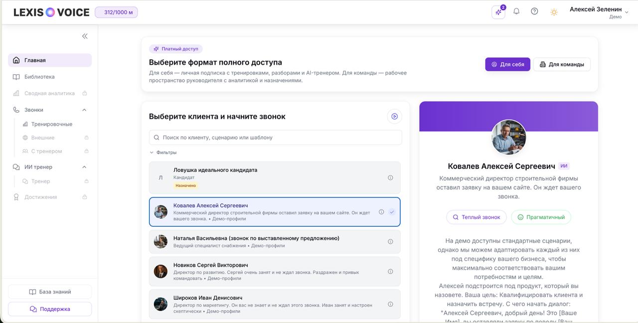The width and height of the screenshot is (638, 323).
Task: Click the lock icon next to С тренером
Action: point(86,151)
